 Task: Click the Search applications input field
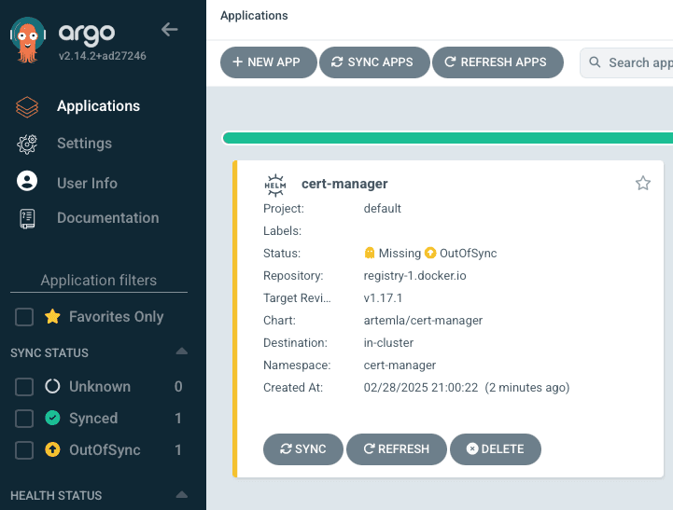tap(626, 62)
